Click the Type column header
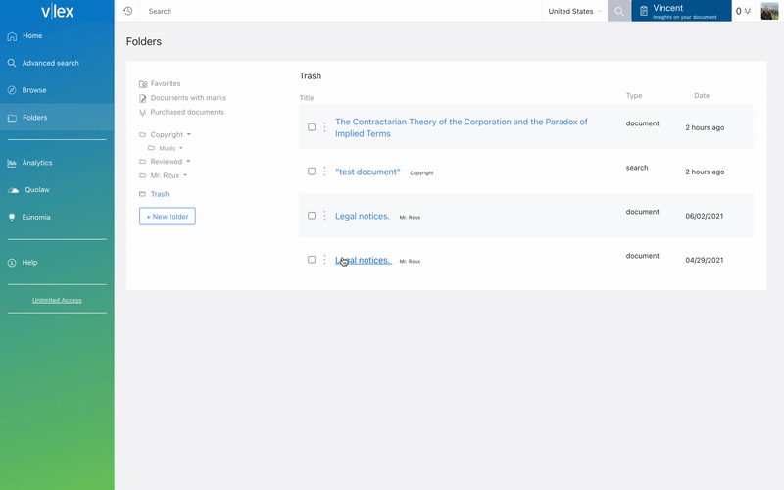The height and width of the screenshot is (490, 784). point(634,95)
